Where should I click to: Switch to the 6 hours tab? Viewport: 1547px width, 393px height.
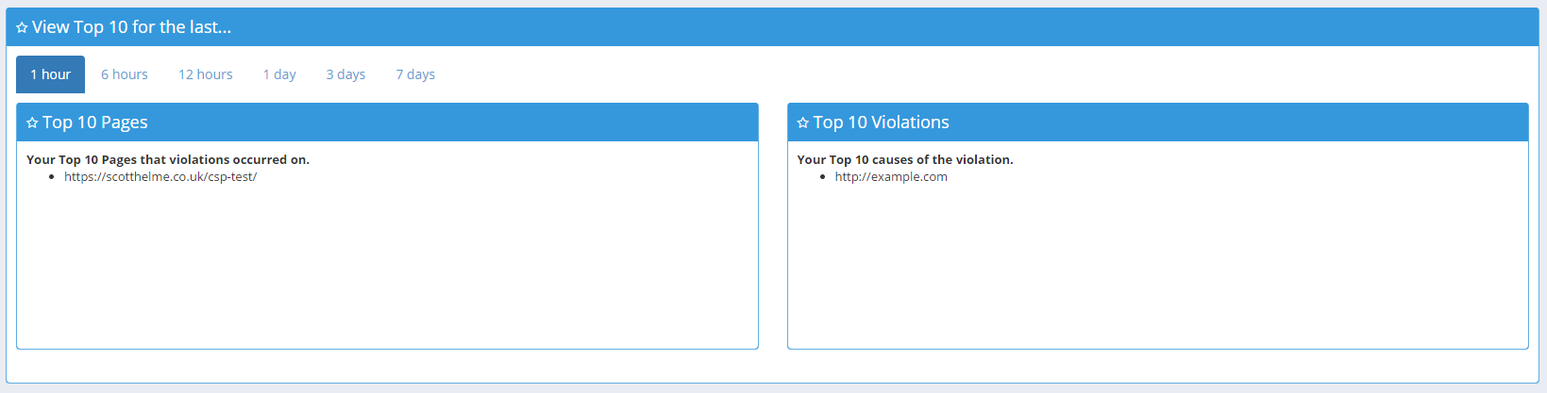click(125, 74)
